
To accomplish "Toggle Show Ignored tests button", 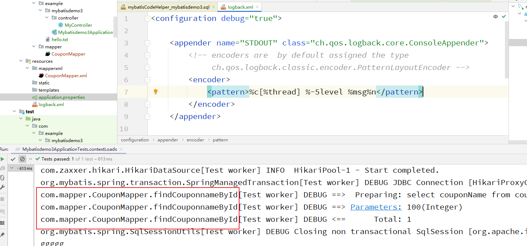I will [x=22, y=159].
